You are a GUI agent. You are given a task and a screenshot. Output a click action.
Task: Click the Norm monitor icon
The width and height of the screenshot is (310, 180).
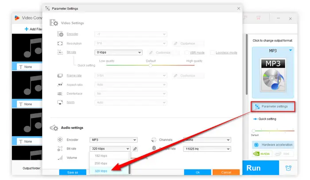(60, 103)
